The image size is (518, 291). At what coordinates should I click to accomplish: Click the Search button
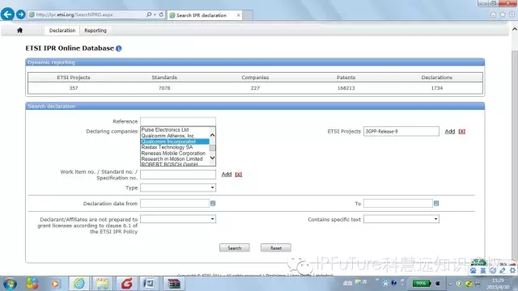click(235, 248)
